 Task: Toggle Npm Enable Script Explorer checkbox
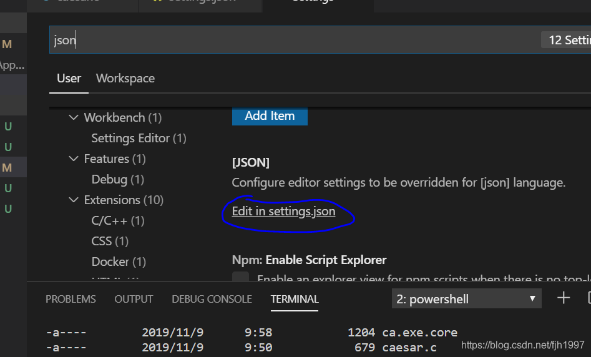pos(240,276)
